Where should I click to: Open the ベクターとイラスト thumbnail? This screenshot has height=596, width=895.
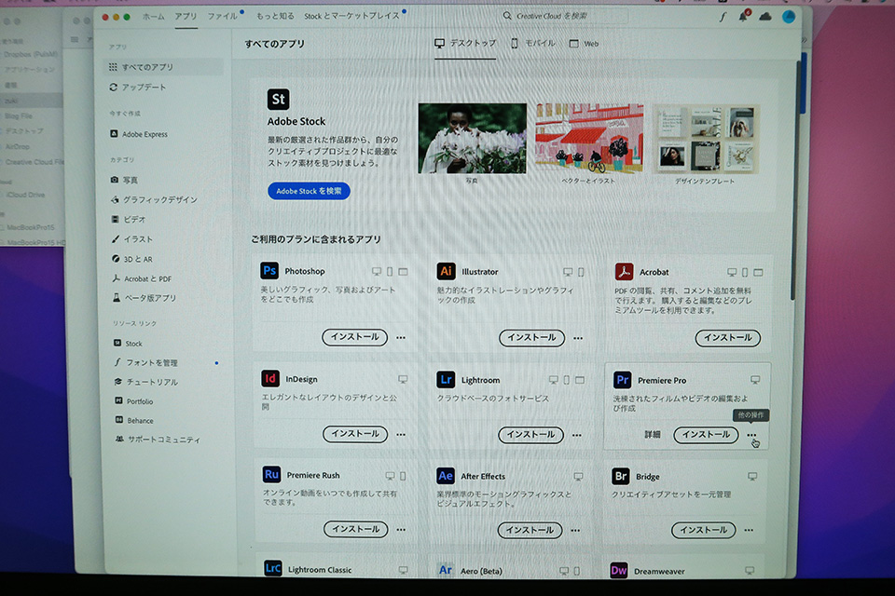(589, 138)
